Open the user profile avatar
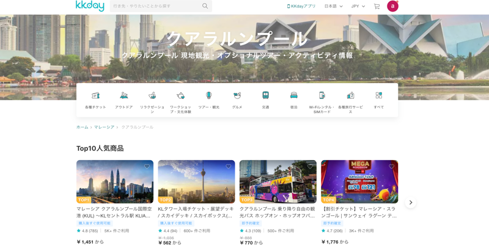Image resolution: width=489 pixels, height=250 pixels. (x=392, y=6)
